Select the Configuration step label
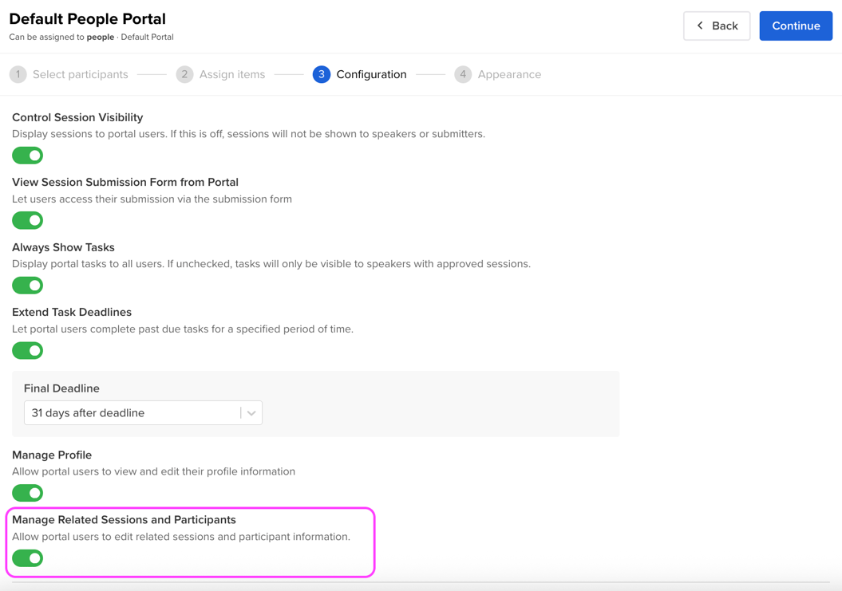Screen dimensions: 842x591 (x=371, y=74)
